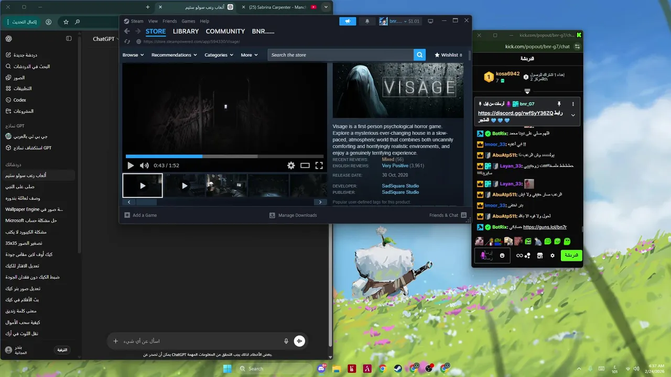Open Steam notifications bell
The image size is (671, 377).
pos(367,21)
